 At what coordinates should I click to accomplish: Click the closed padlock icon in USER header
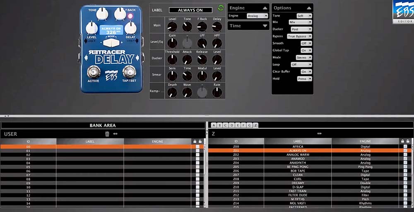coord(195,142)
